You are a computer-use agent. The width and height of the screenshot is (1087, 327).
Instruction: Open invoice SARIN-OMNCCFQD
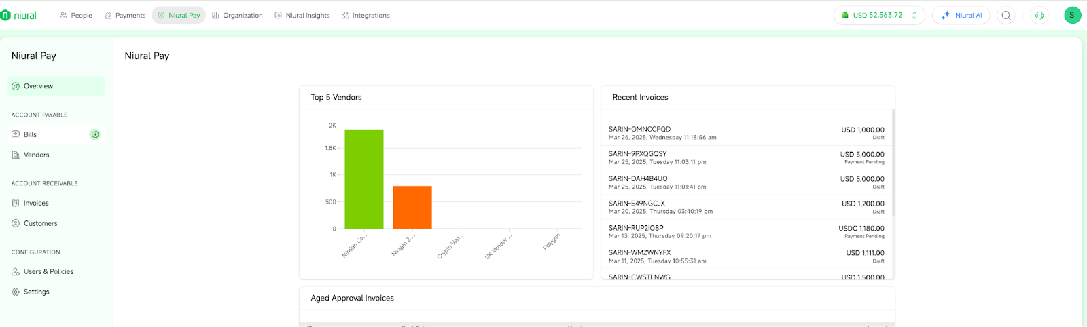(x=747, y=133)
